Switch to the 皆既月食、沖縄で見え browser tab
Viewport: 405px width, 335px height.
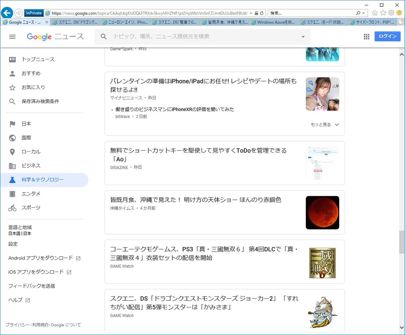pyautogui.click(x=225, y=23)
